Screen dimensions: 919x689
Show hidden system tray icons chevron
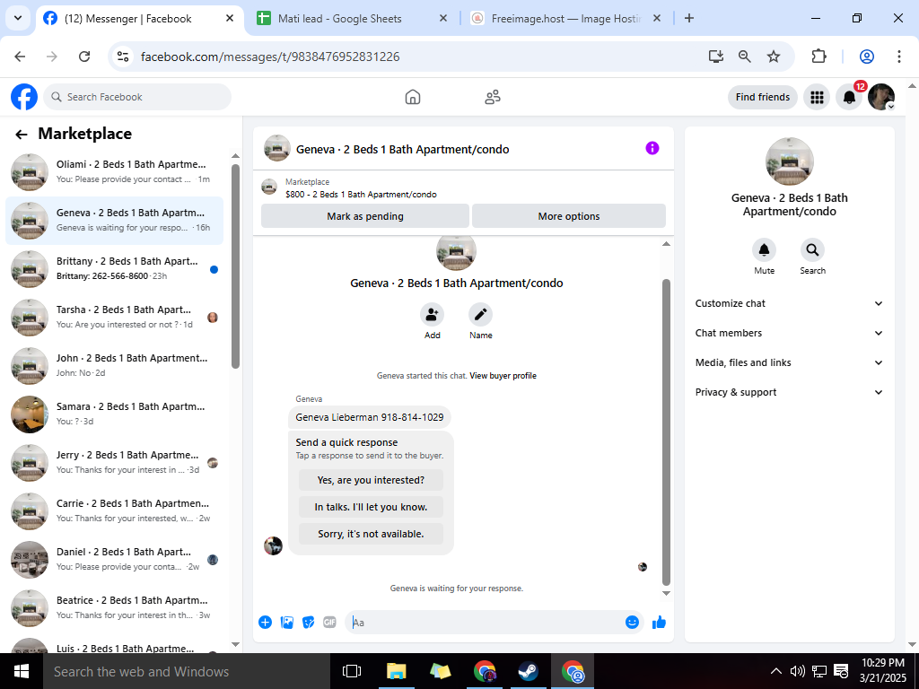(x=775, y=671)
